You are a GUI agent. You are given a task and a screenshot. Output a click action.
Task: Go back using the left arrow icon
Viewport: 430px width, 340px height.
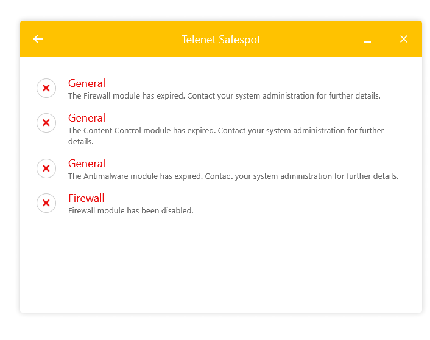(38, 39)
